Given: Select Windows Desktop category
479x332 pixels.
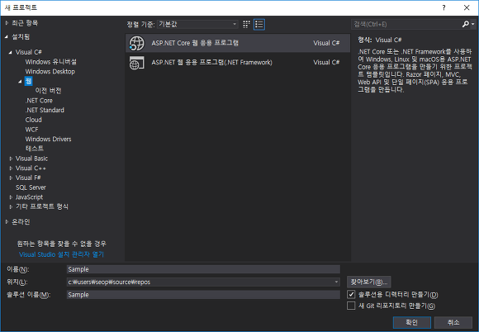Looking at the screenshot, I should tap(50, 72).
